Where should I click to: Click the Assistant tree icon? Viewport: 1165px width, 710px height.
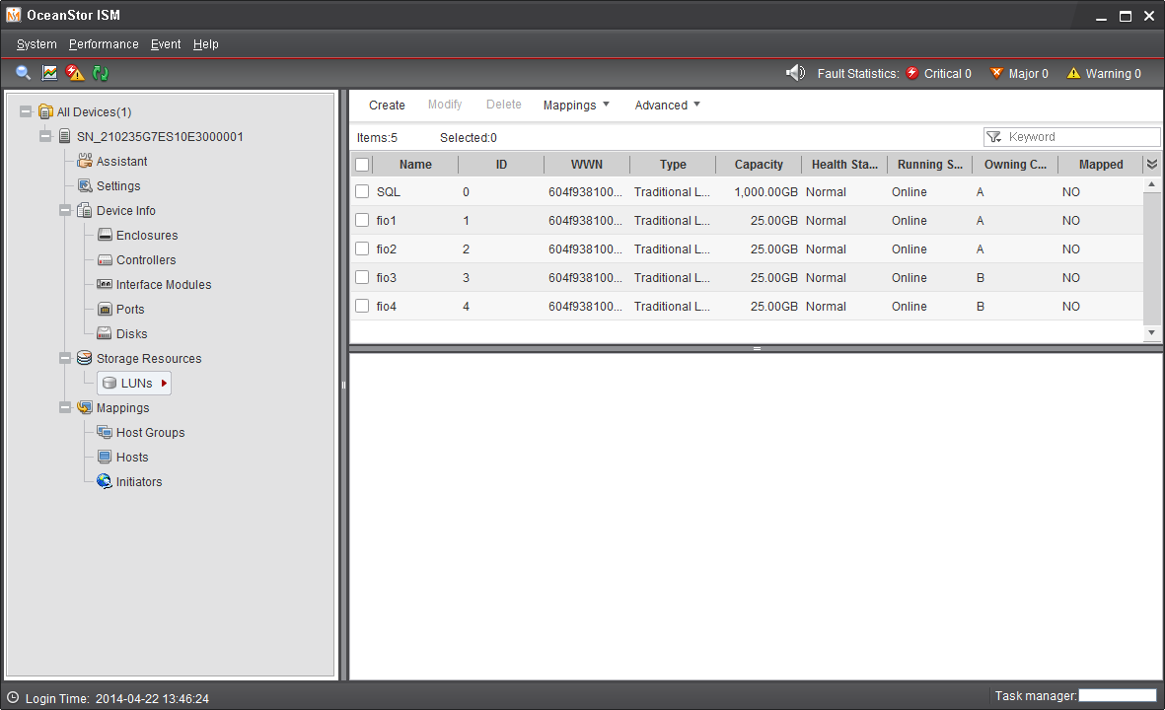tap(85, 161)
